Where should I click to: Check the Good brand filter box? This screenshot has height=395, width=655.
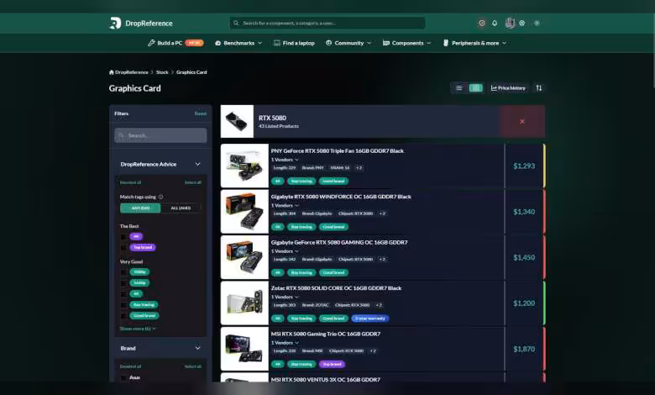click(x=123, y=316)
